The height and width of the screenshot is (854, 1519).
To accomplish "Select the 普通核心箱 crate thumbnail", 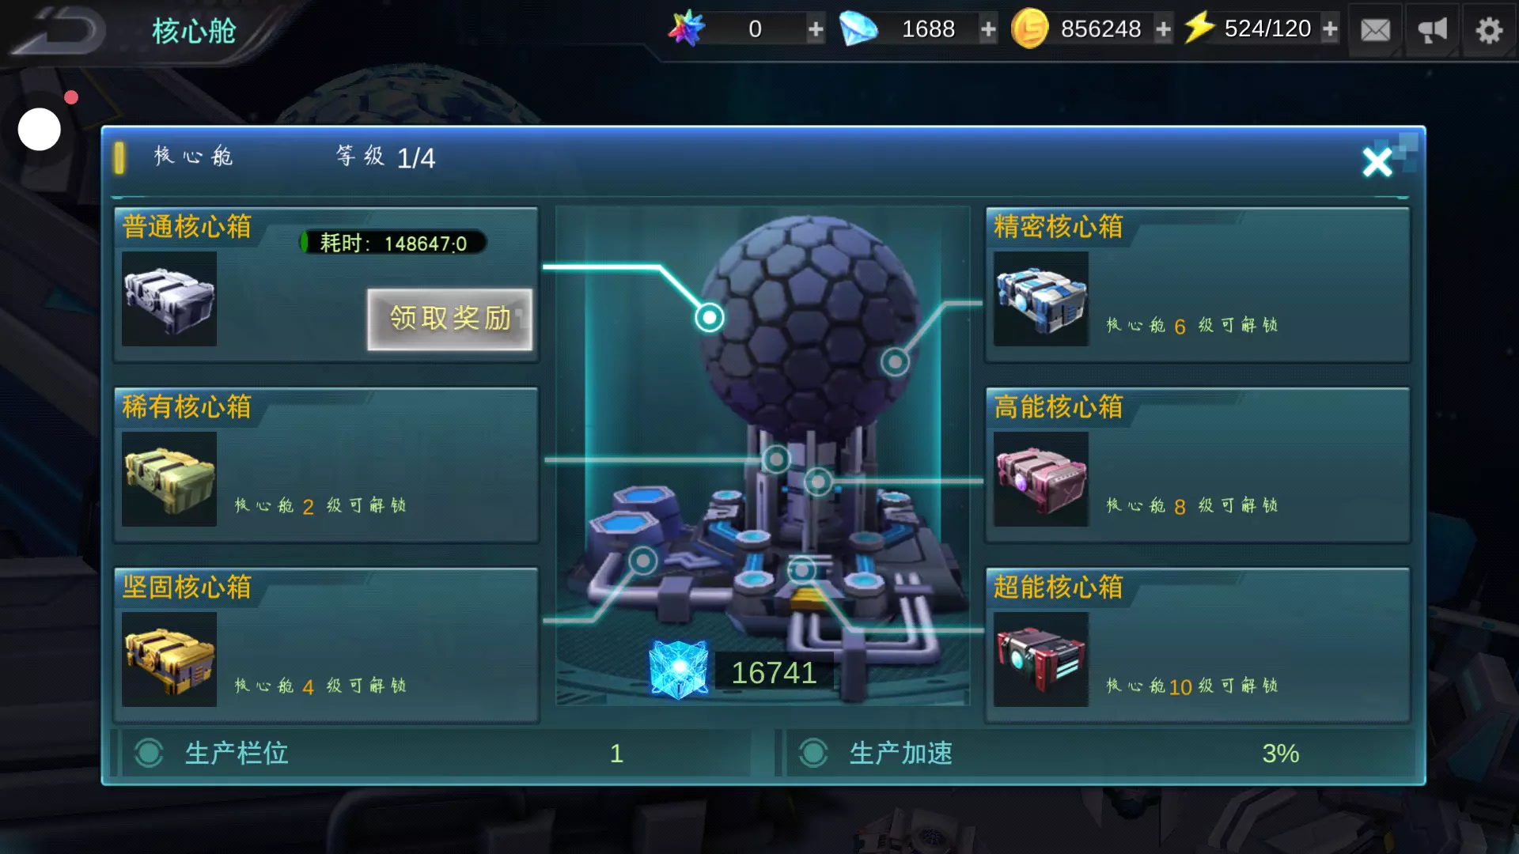I will click(169, 299).
